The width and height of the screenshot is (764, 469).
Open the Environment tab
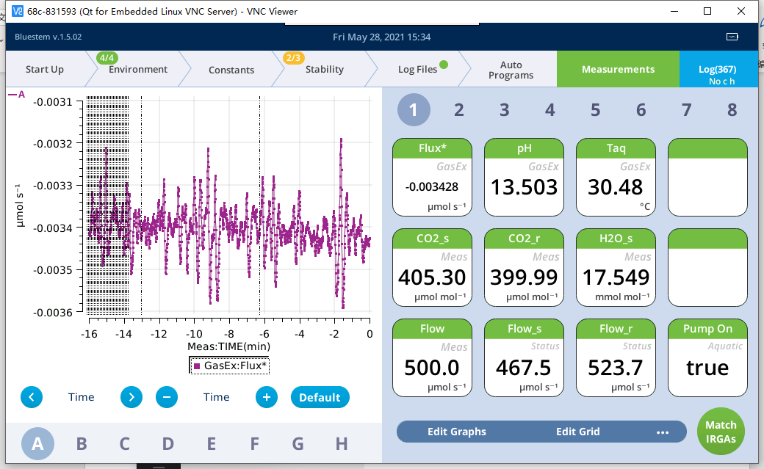[x=137, y=70]
